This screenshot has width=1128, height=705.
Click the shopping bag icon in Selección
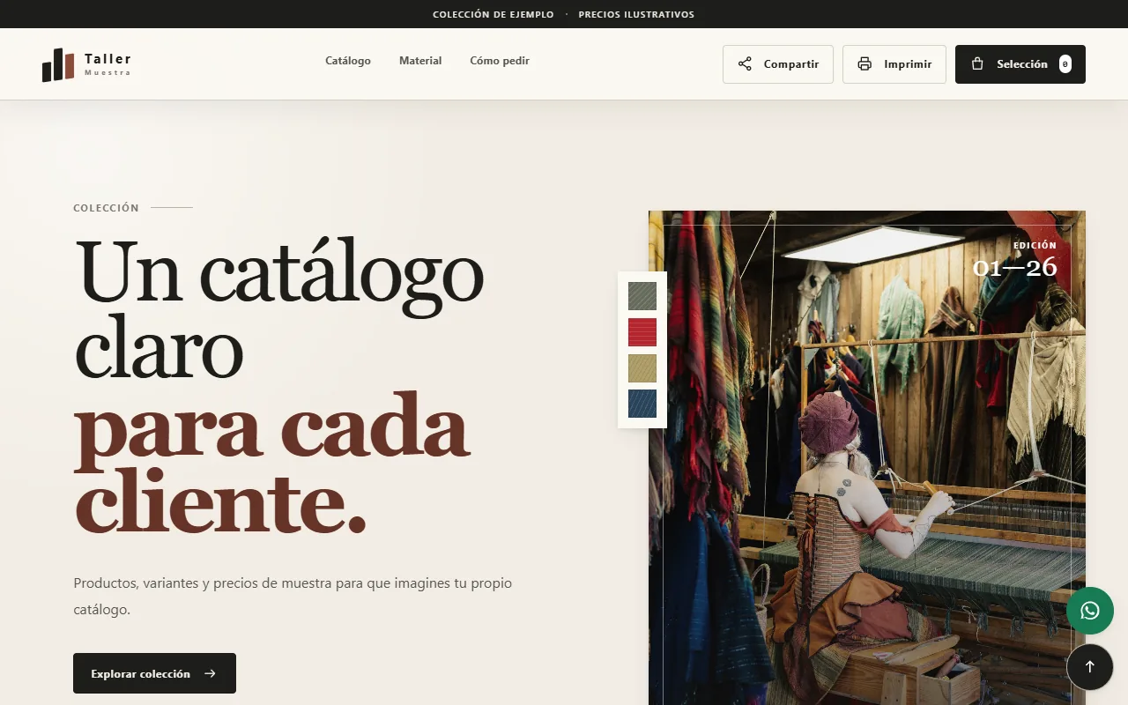[977, 64]
